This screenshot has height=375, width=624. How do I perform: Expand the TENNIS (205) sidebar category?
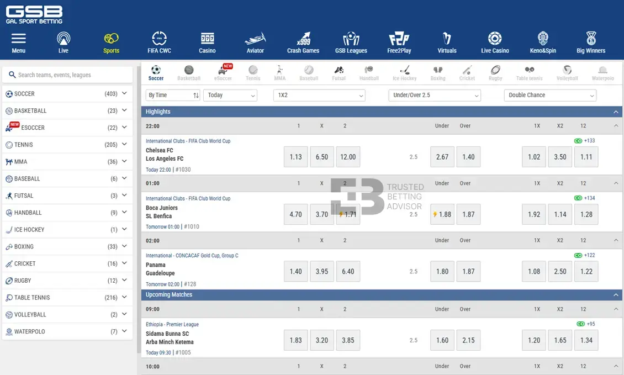tap(67, 145)
